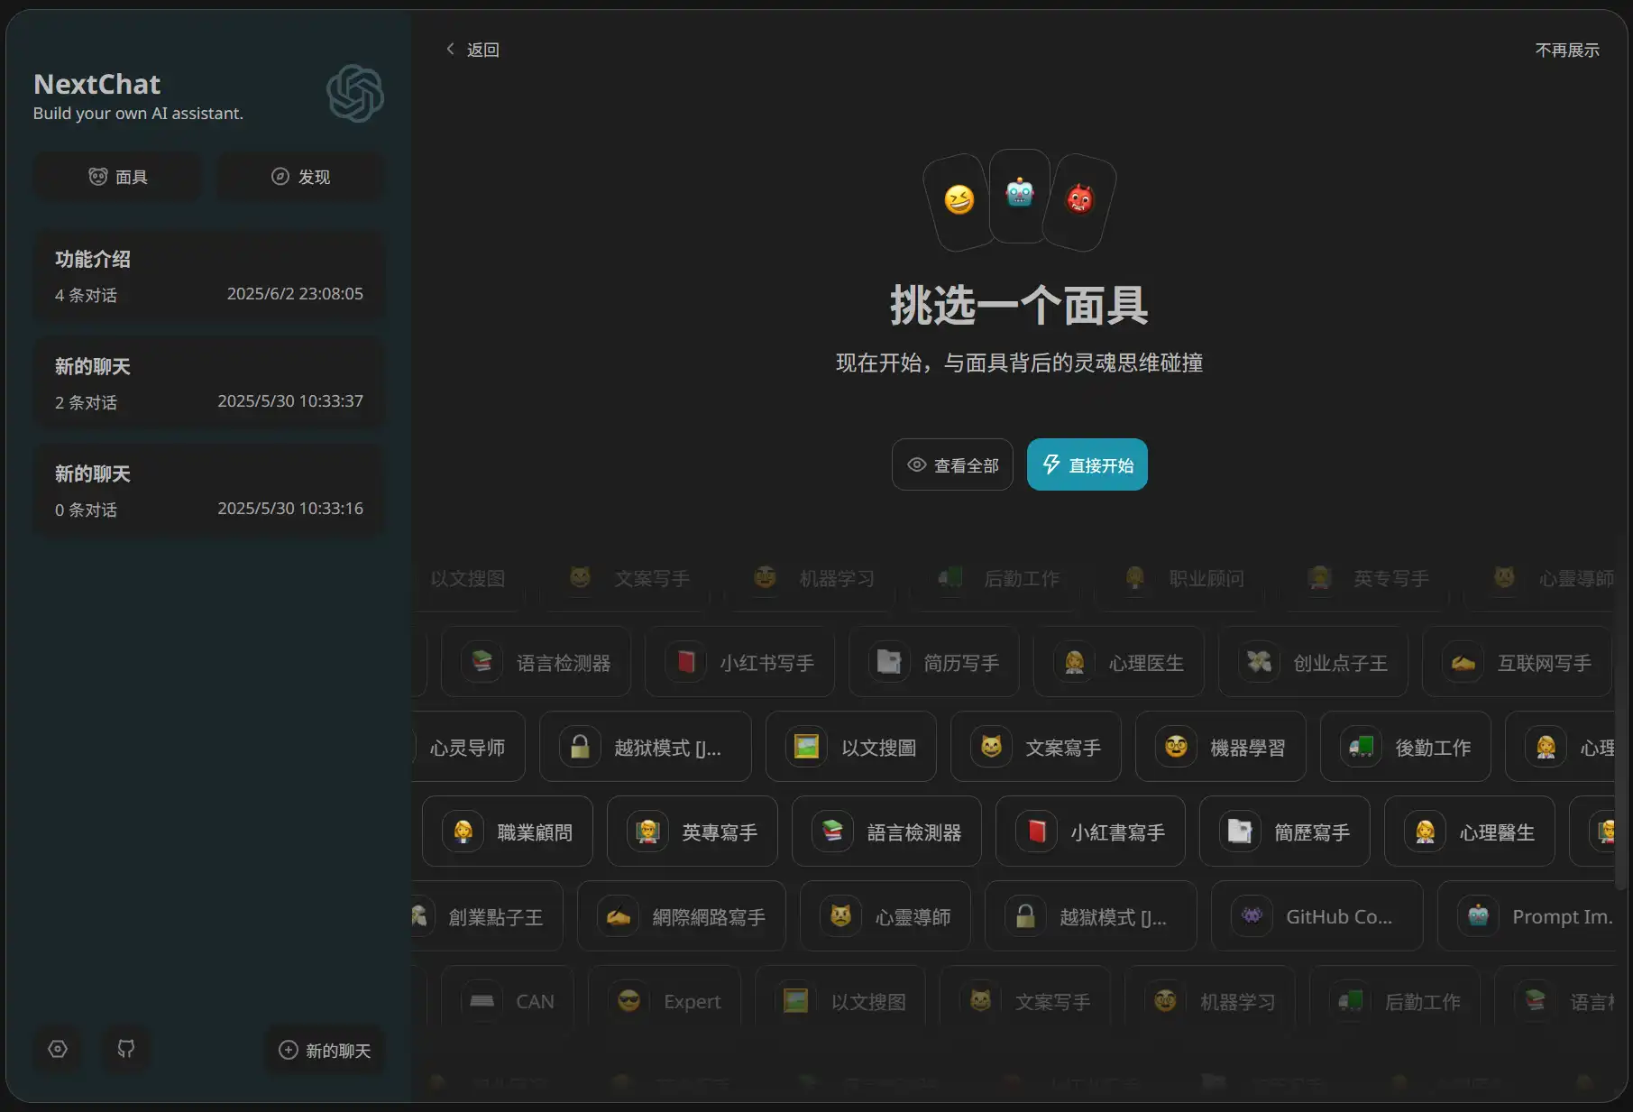Open settings via the hexagon gear icon
Viewport: 1633px width, 1112px height.
tap(58, 1049)
